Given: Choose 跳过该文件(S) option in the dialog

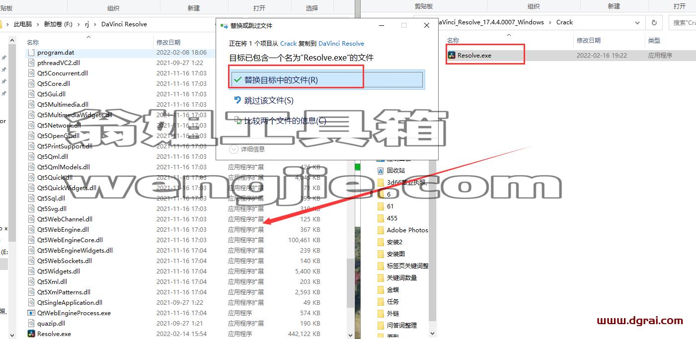Looking at the screenshot, I should pos(269,100).
